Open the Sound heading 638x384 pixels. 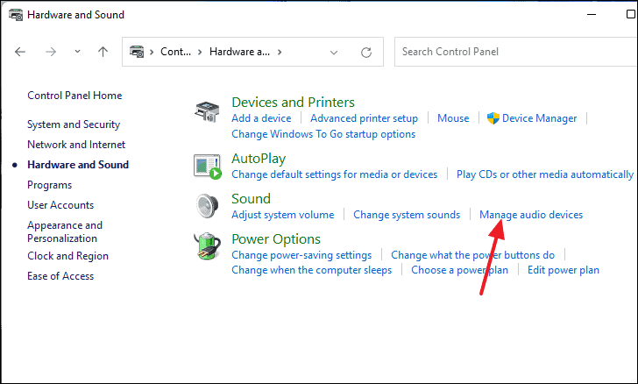(x=251, y=199)
